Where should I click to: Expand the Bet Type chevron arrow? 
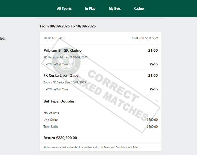[x=157, y=101]
